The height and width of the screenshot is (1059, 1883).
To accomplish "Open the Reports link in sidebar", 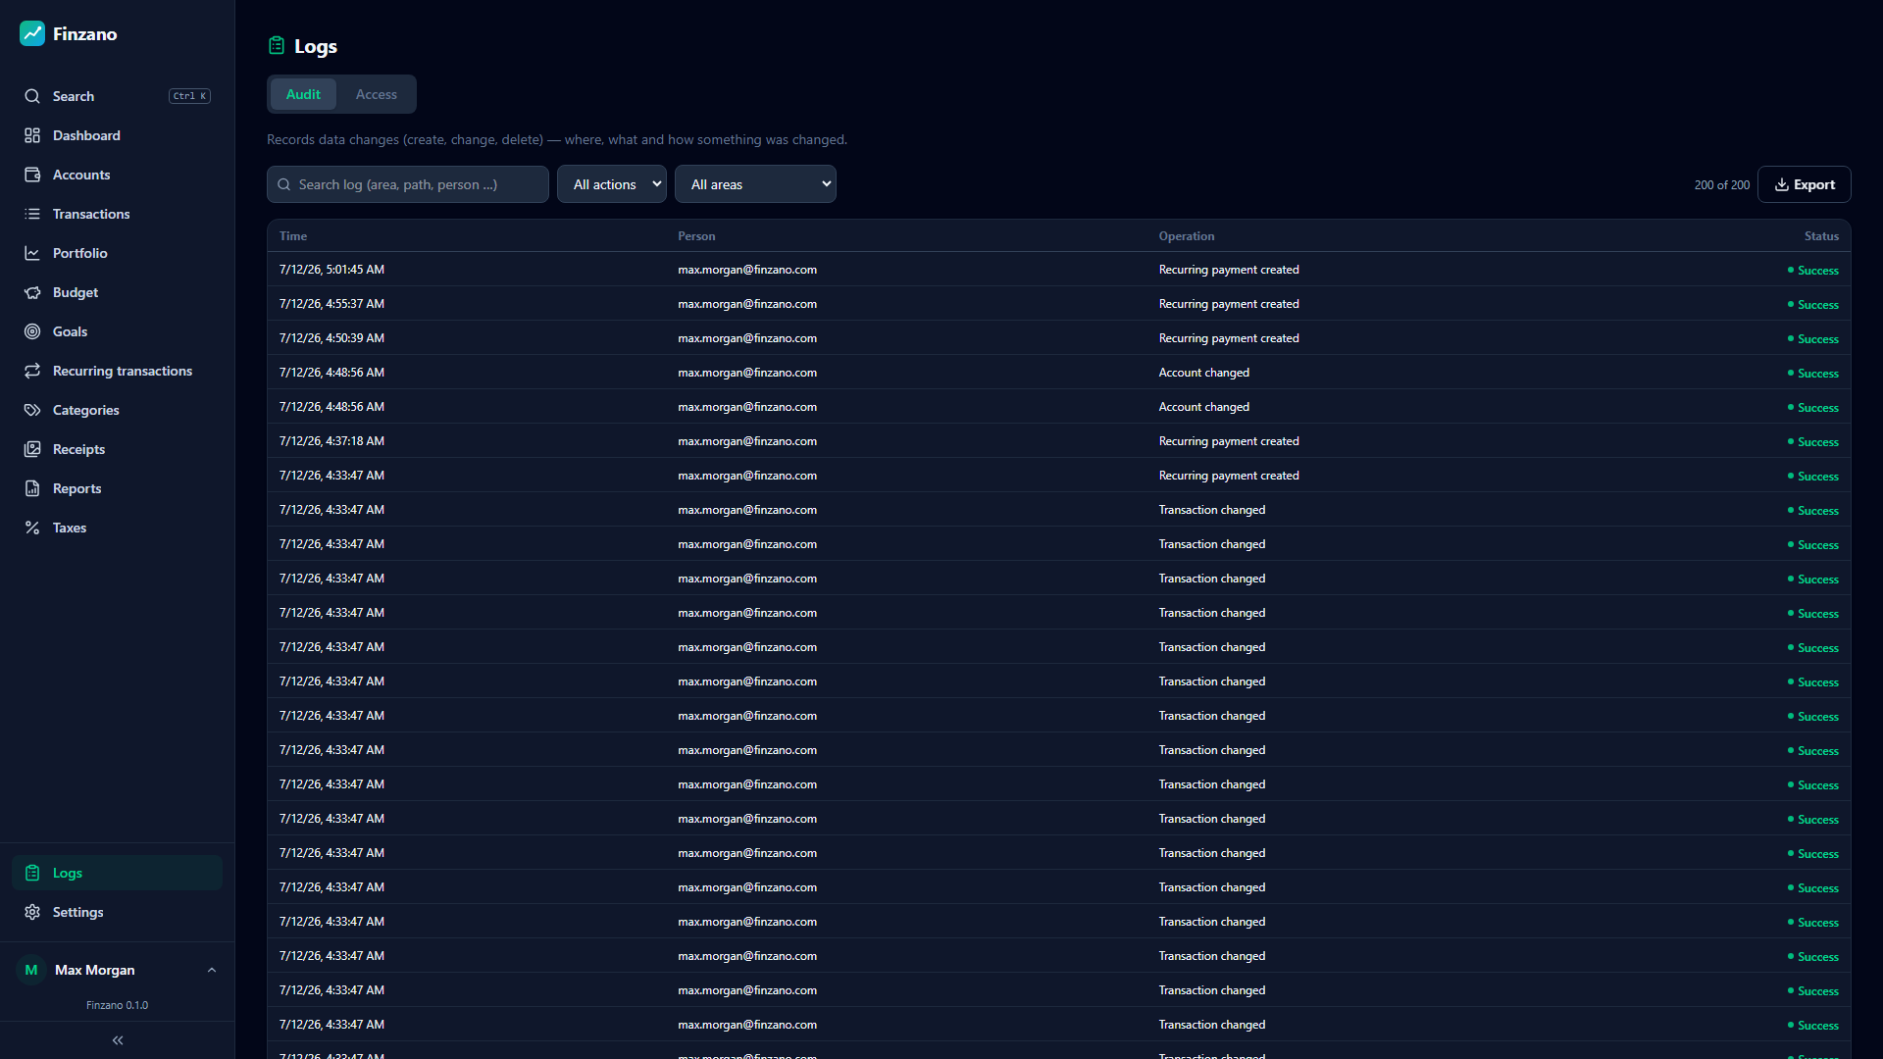I will click(x=118, y=488).
